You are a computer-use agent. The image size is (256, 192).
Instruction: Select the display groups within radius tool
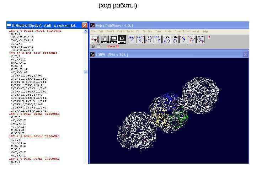[x=166, y=39]
